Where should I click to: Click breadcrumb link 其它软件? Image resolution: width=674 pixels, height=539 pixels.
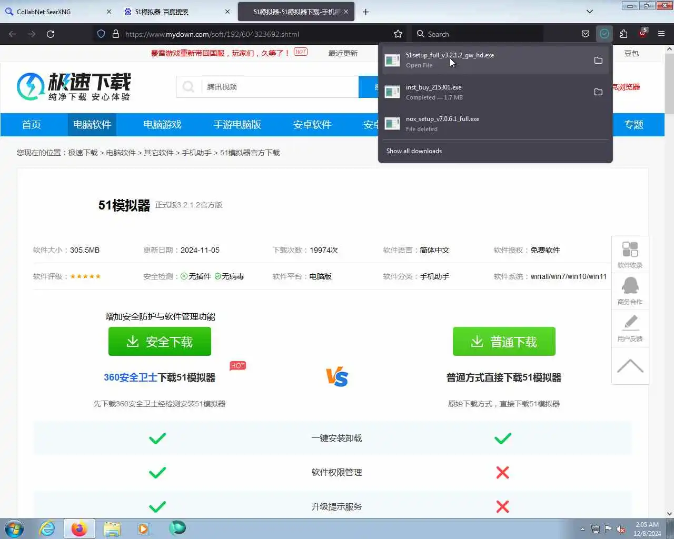tap(158, 153)
